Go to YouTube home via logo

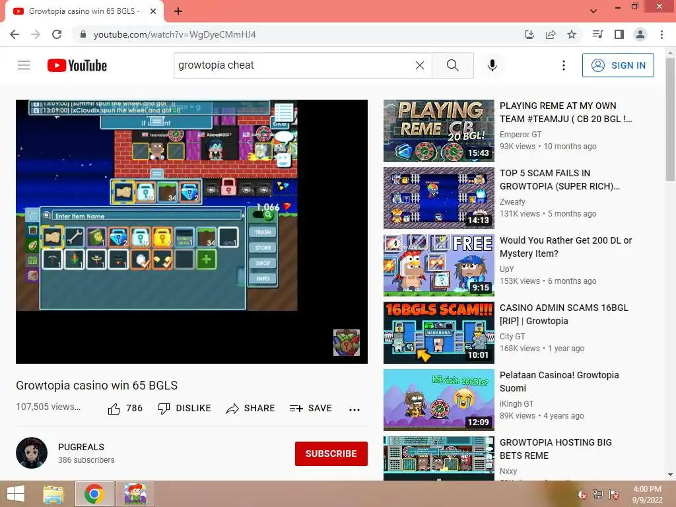[x=77, y=65]
